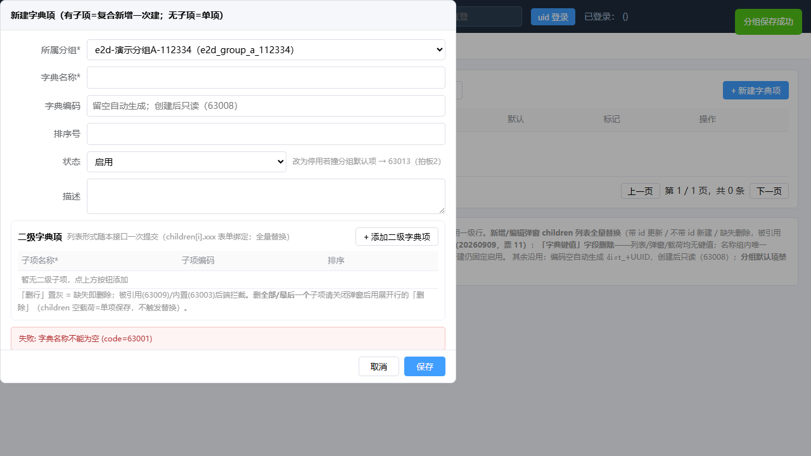Image resolution: width=811 pixels, height=456 pixels.
Task: Click inside the 描述 textarea
Action: (x=266, y=196)
